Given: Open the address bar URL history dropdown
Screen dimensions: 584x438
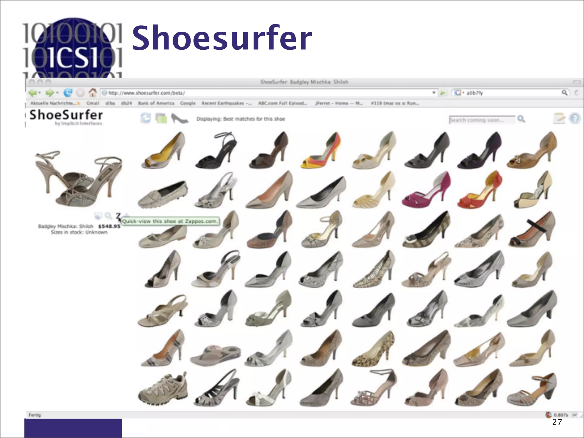Looking at the screenshot, I should click(x=434, y=93).
